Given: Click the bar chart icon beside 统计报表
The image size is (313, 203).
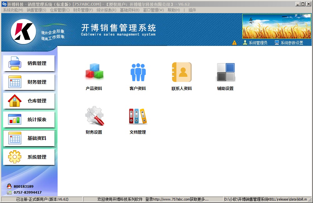Looking at the screenshot, I should click(x=15, y=119).
